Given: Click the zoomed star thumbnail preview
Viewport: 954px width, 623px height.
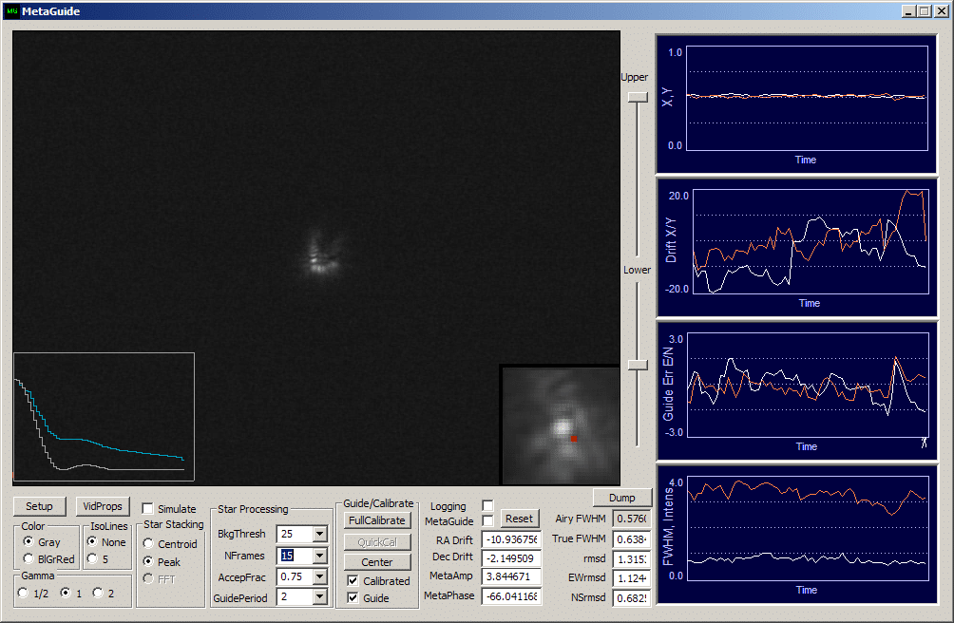Looking at the screenshot, I should (560, 425).
